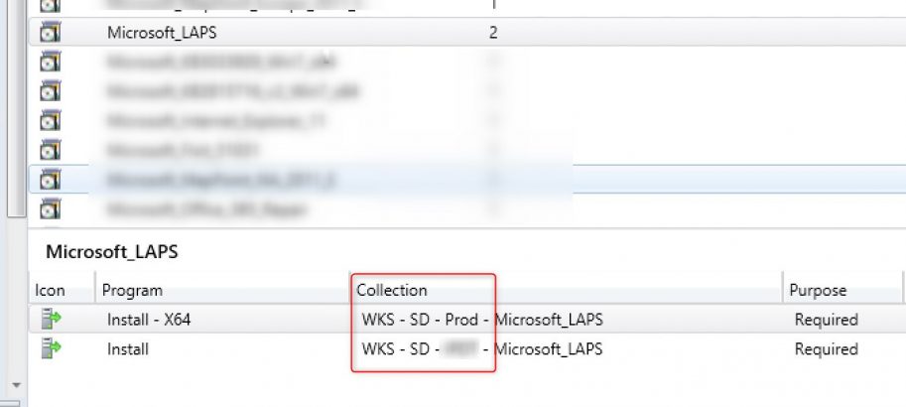
Task: Click the Install - X64 deployment icon
Action: 51,319
